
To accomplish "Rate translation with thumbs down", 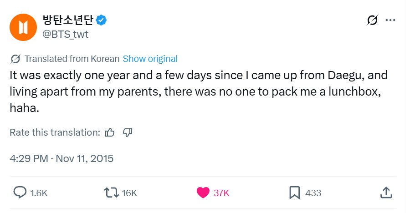I will pyautogui.click(x=128, y=132).
